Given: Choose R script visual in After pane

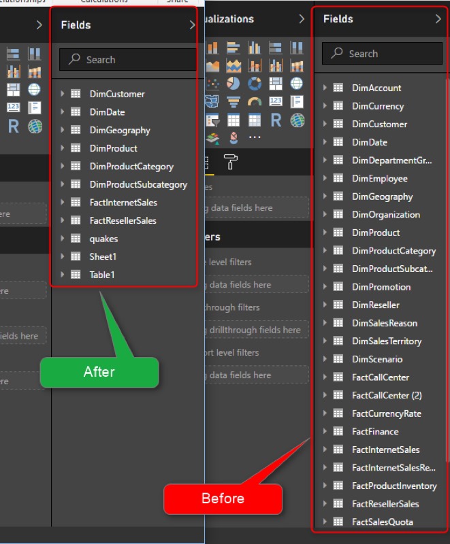Looking at the screenshot, I should coord(14,126).
